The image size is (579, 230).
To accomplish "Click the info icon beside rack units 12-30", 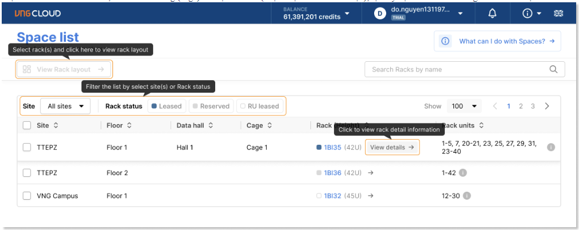I will (x=467, y=196).
